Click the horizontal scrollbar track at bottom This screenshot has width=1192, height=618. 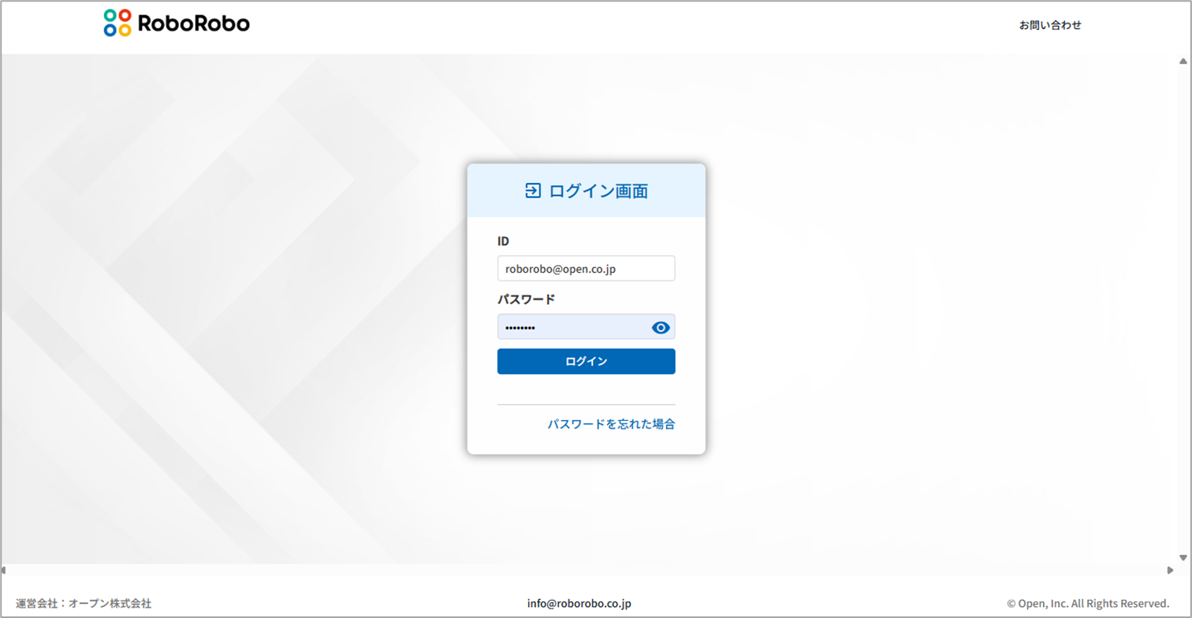pyautogui.click(x=587, y=570)
